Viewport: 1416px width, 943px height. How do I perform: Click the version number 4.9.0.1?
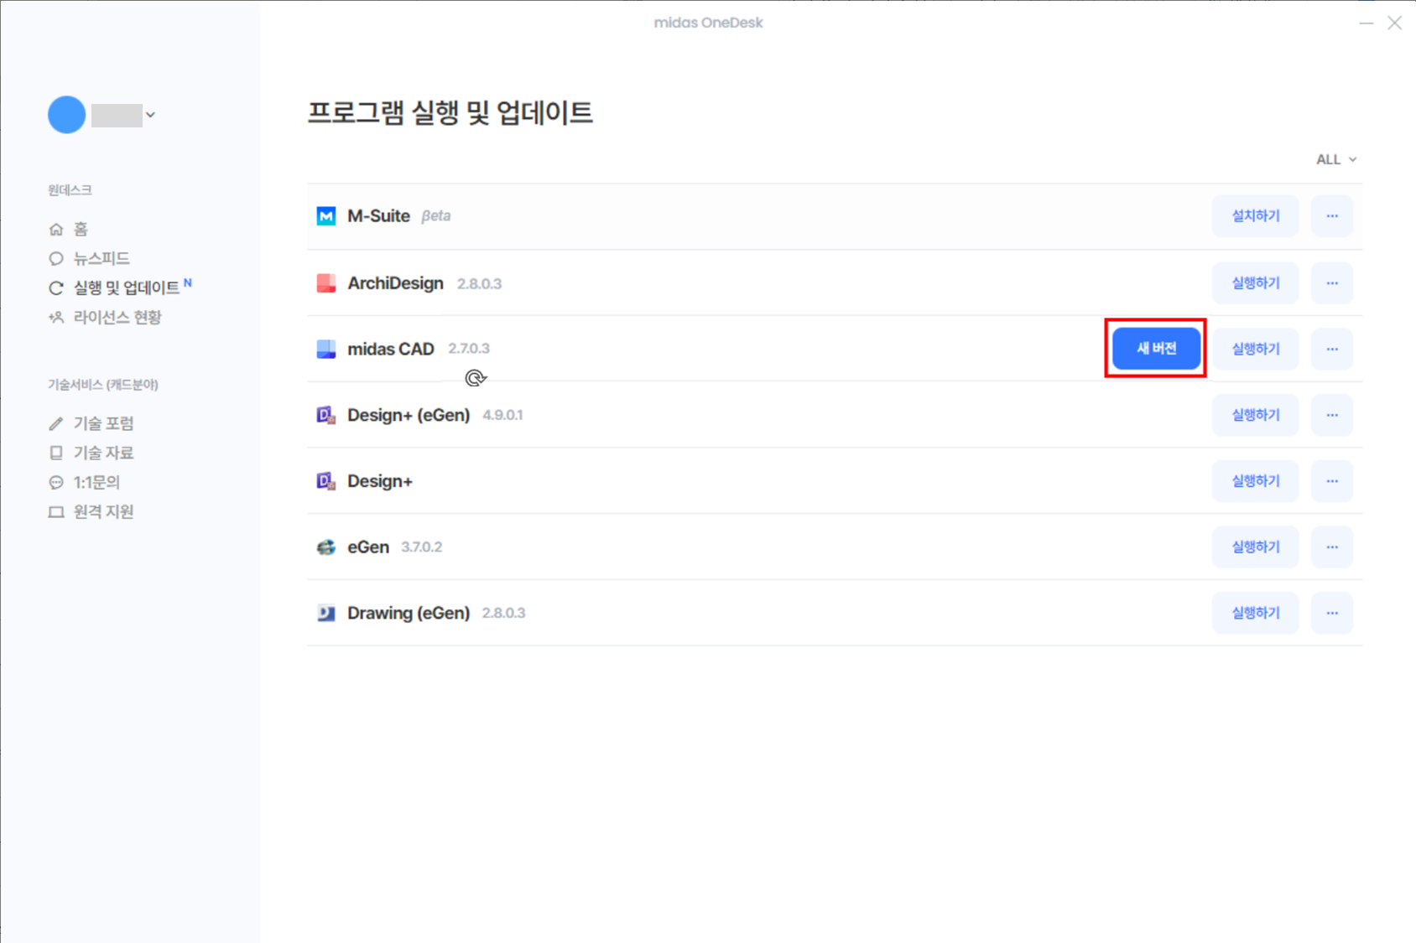click(x=502, y=415)
